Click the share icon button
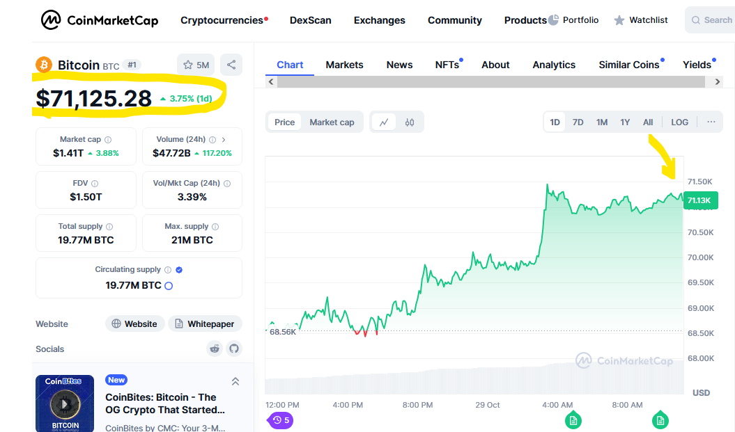 point(231,65)
